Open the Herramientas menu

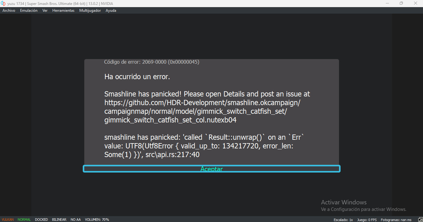tap(63, 11)
